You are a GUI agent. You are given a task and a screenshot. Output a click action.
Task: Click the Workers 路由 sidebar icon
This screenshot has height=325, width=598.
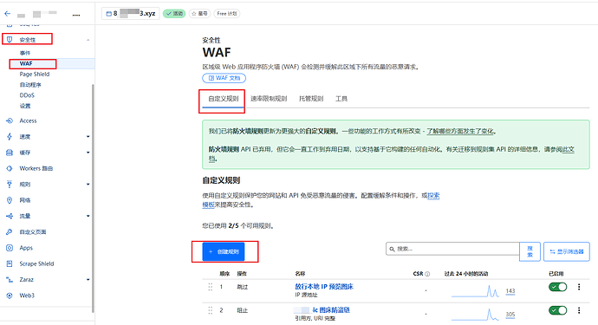click(10, 168)
